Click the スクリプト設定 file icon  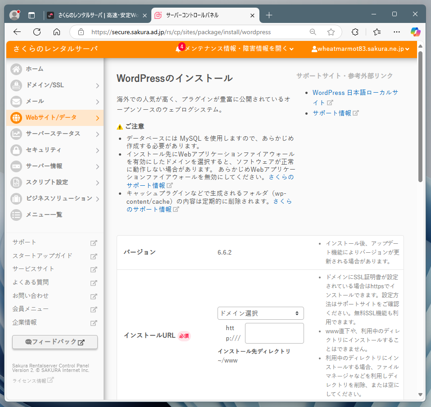pyautogui.click(x=16, y=183)
